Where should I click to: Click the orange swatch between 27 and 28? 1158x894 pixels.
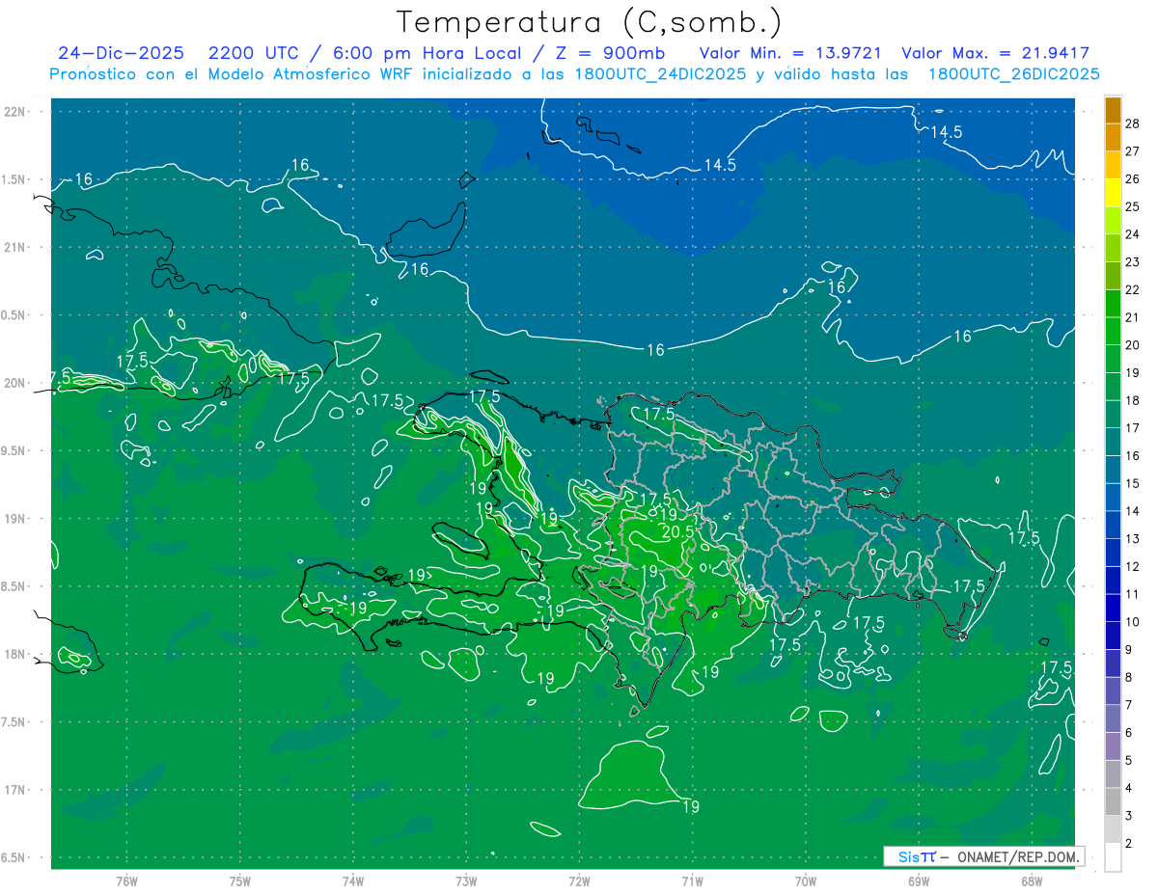coord(1113,137)
